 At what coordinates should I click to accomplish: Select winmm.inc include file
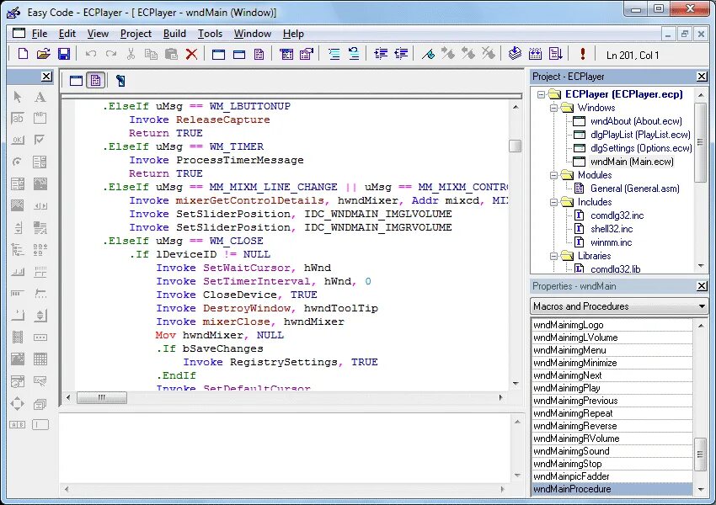(x=611, y=242)
